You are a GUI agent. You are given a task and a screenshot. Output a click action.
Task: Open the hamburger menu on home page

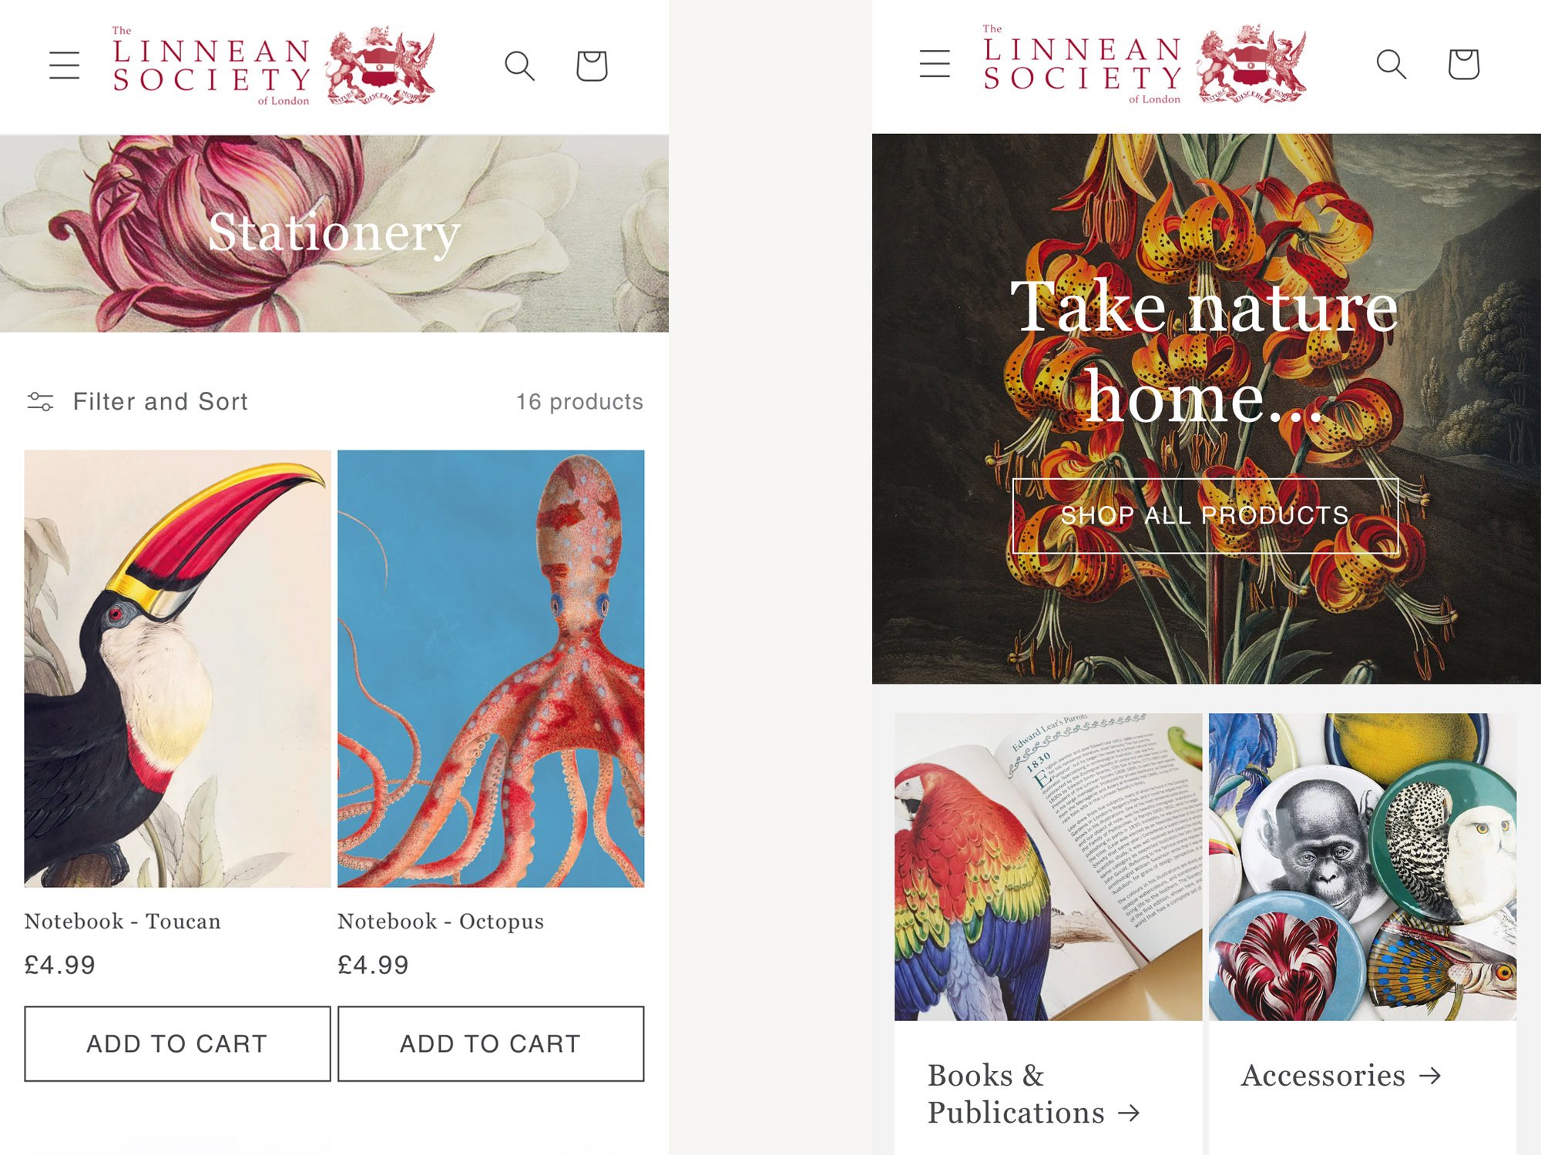click(935, 63)
